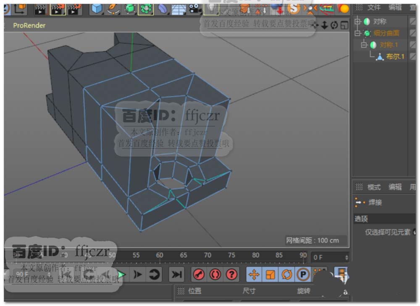Open the Deformer (bend) icon
The height and width of the screenshot is (306, 420).
click(162, 9)
